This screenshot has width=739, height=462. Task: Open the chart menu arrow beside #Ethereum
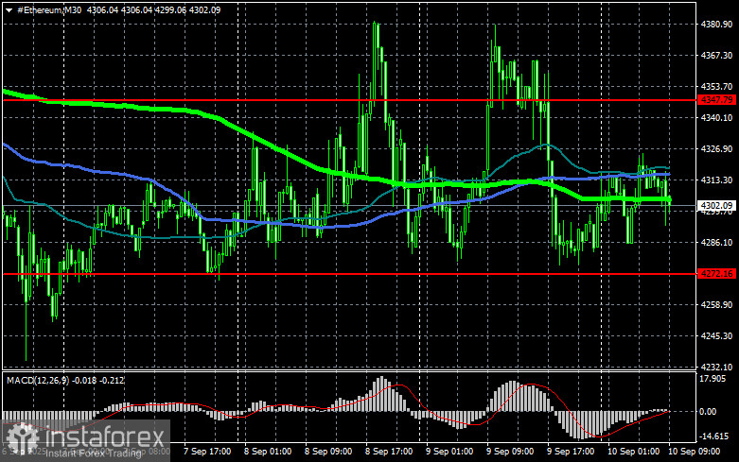pyautogui.click(x=9, y=9)
